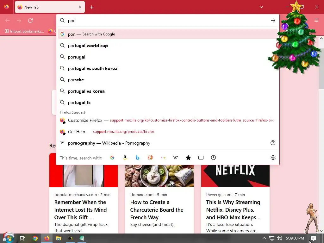
Task: Select 'portugal fc' search suggestion
Action: pos(168,103)
